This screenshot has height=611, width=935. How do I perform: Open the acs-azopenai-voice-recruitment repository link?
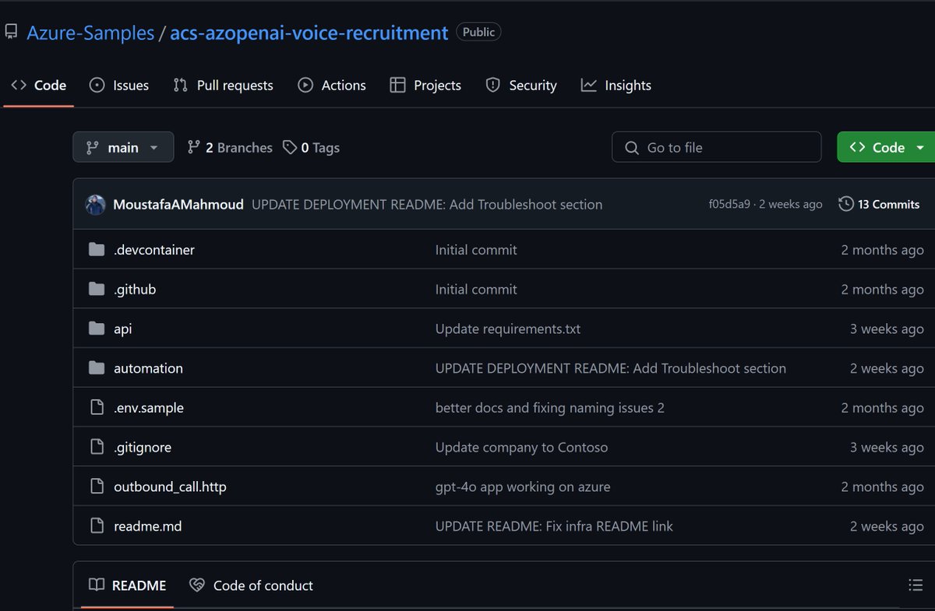[309, 33]
